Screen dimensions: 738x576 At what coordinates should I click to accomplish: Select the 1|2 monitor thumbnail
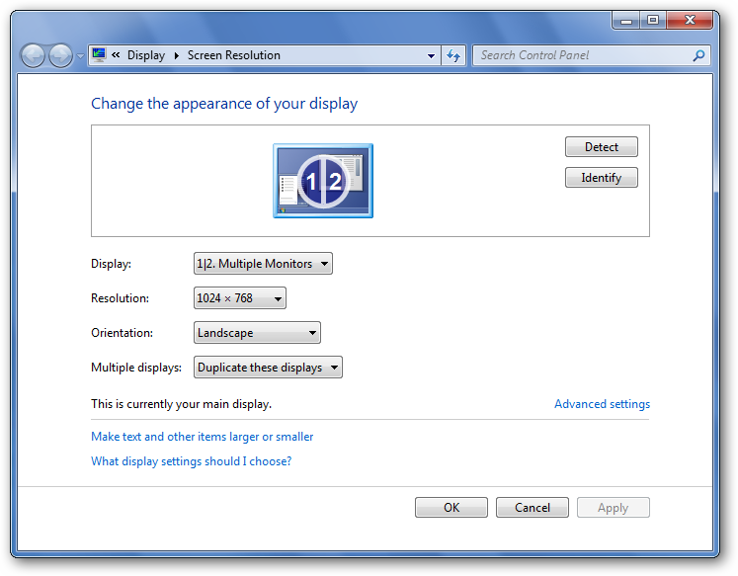(x=323, y=181)
